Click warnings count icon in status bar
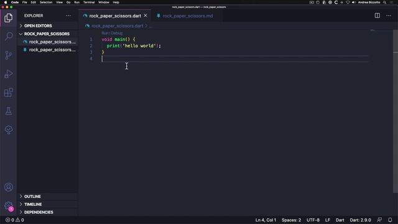Image resolution: width=398 pixels, height=224 pixels. (x=17, y=220)
